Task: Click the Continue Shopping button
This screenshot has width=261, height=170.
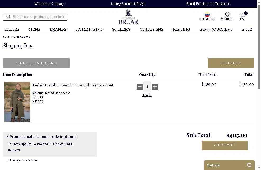Action: [x=36, y=63]
